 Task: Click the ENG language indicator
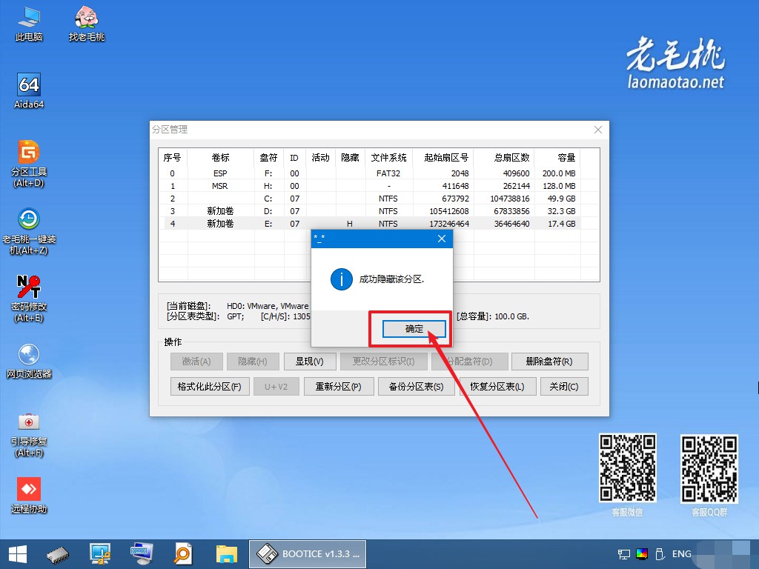coord(682,554)
